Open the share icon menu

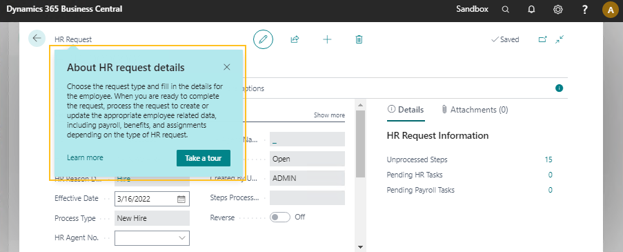295,39
